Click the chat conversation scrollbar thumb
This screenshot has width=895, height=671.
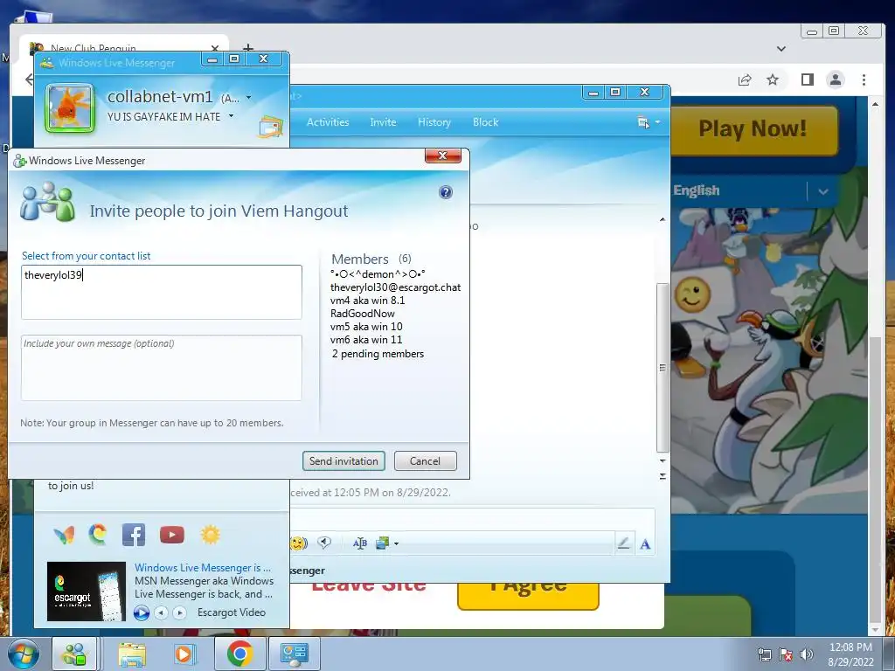coord(663,368)
